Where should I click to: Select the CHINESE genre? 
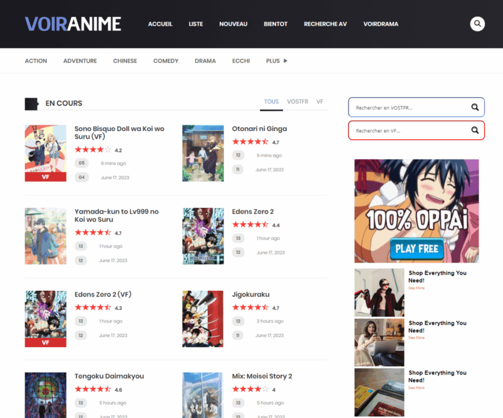[x=125, y=61]
